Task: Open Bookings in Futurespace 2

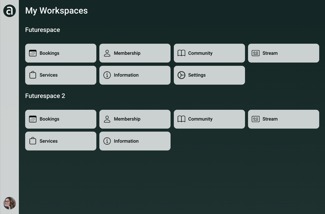Action: click(x=61, y=119)
